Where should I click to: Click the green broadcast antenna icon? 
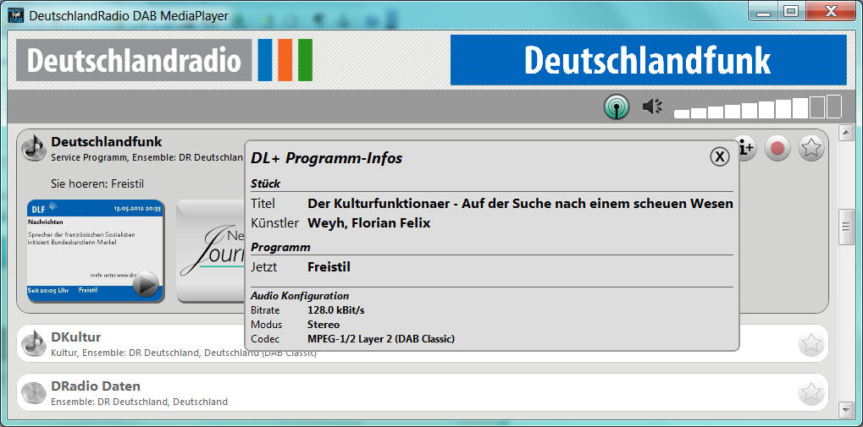(617, 107)
